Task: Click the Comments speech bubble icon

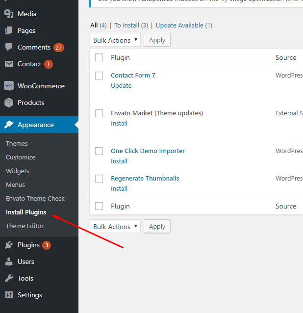Action: [9, 47]
